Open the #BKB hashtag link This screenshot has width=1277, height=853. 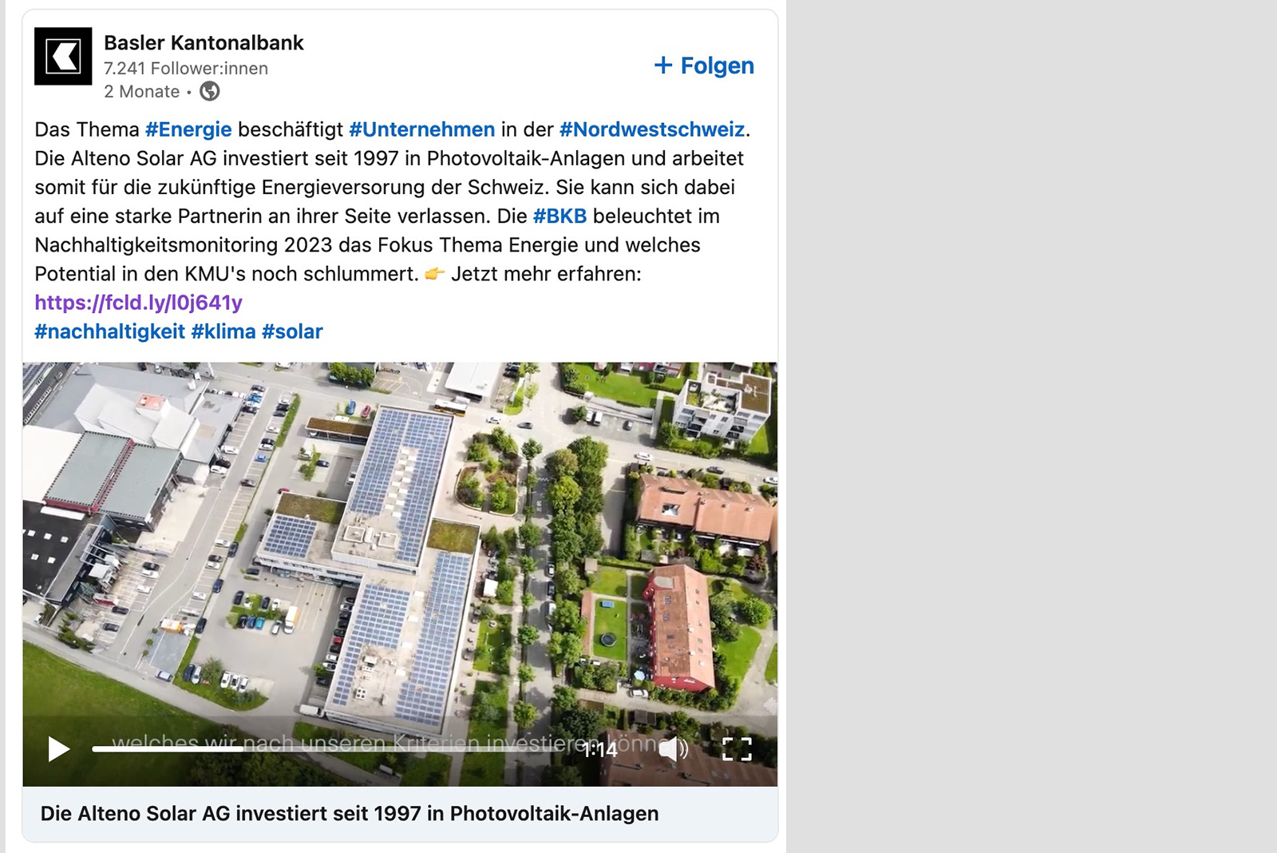pos(559,216)
